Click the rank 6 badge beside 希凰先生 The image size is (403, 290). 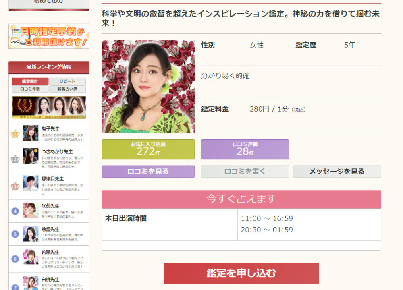(x=15, y=259)
